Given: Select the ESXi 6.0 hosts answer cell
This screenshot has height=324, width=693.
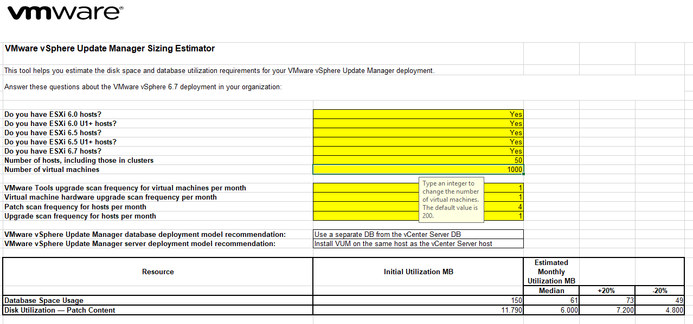Looking at the screenshot, I should [418, 114].
